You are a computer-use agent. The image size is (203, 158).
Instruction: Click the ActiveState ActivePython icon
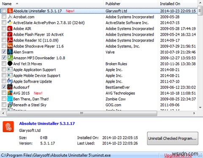[x=10, y=22]
